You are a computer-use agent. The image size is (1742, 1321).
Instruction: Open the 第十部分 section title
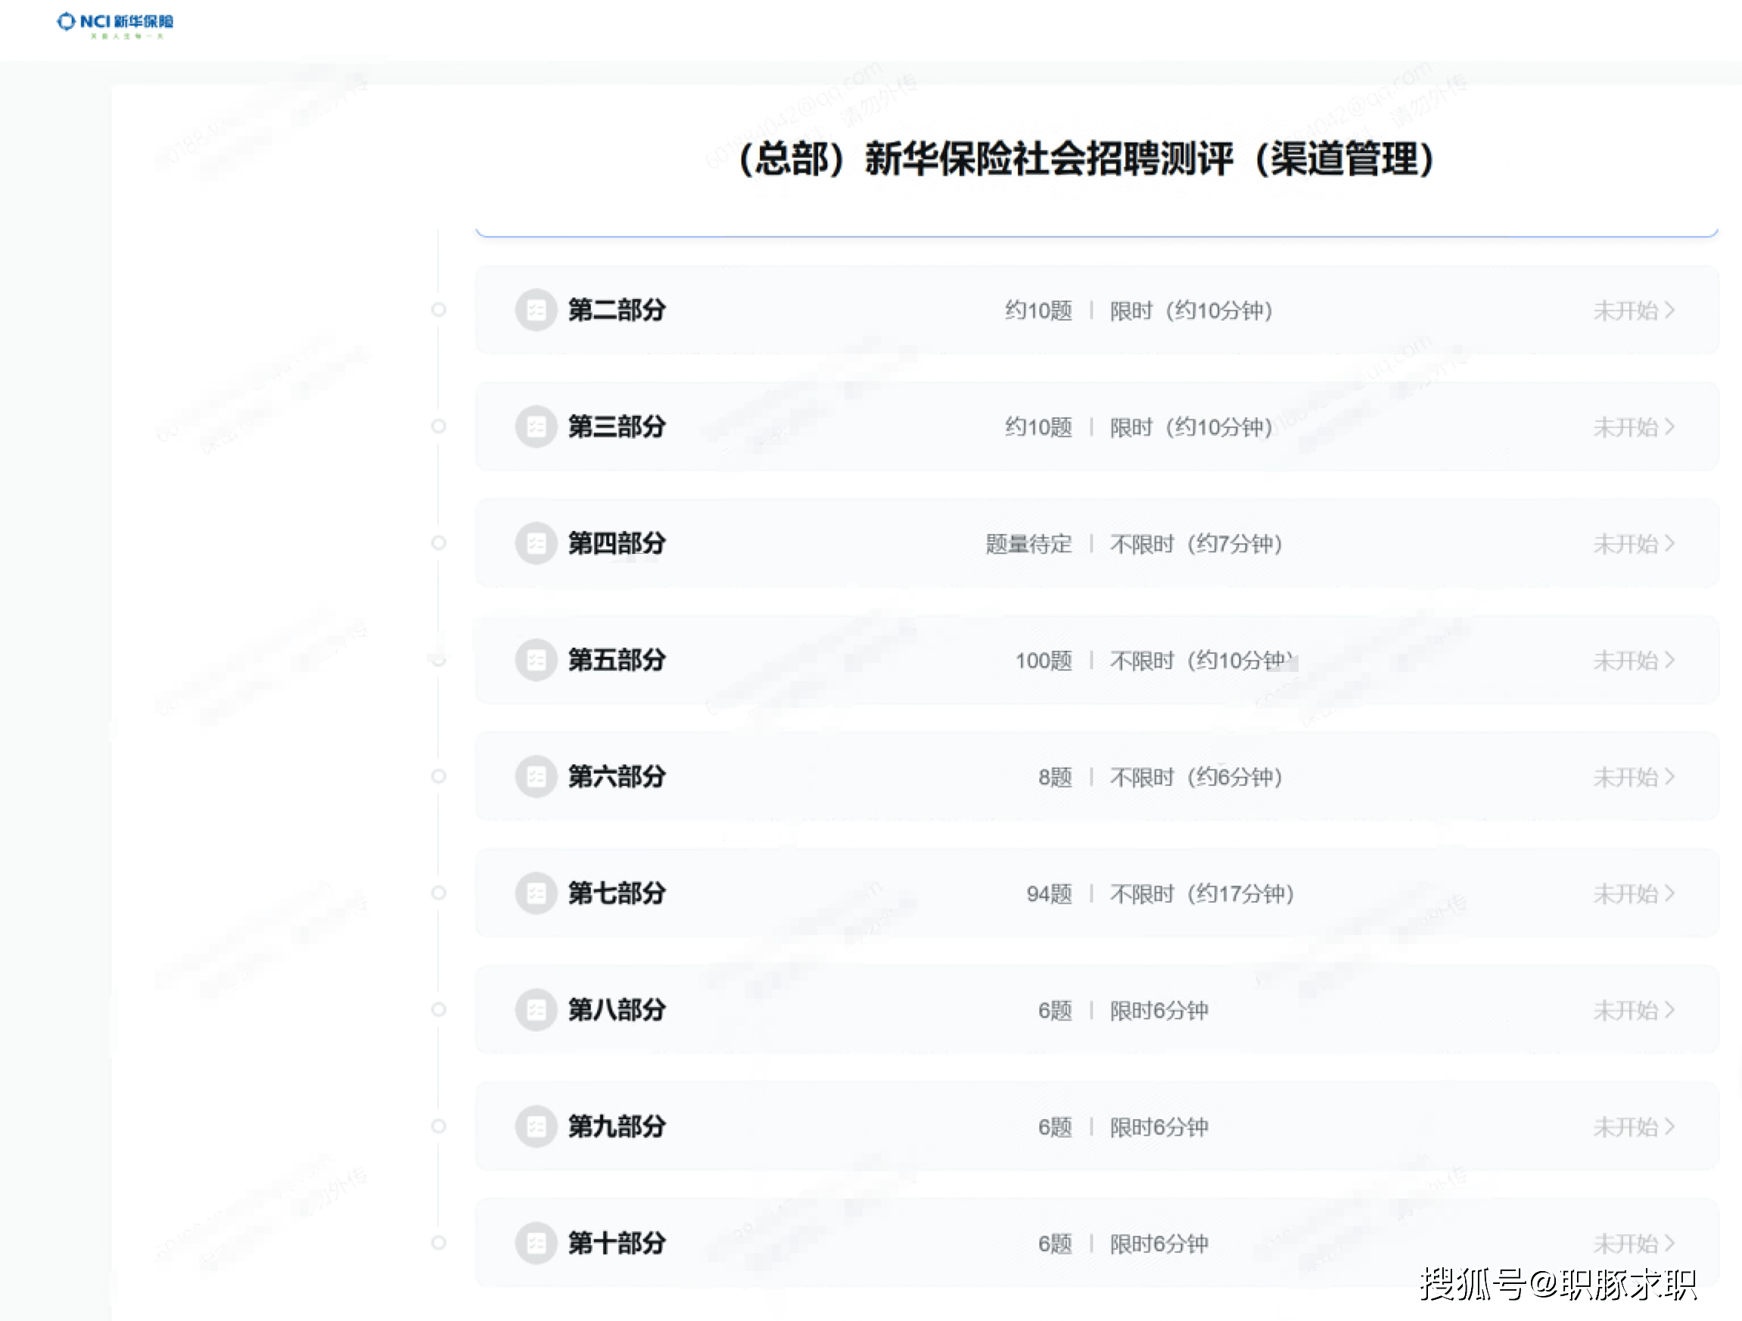pos(617,1242)
